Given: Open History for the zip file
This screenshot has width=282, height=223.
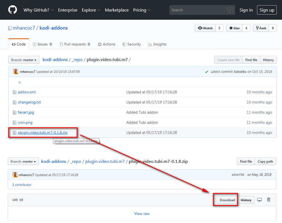Looking at the screenshot, I should (x=246, y=200).
